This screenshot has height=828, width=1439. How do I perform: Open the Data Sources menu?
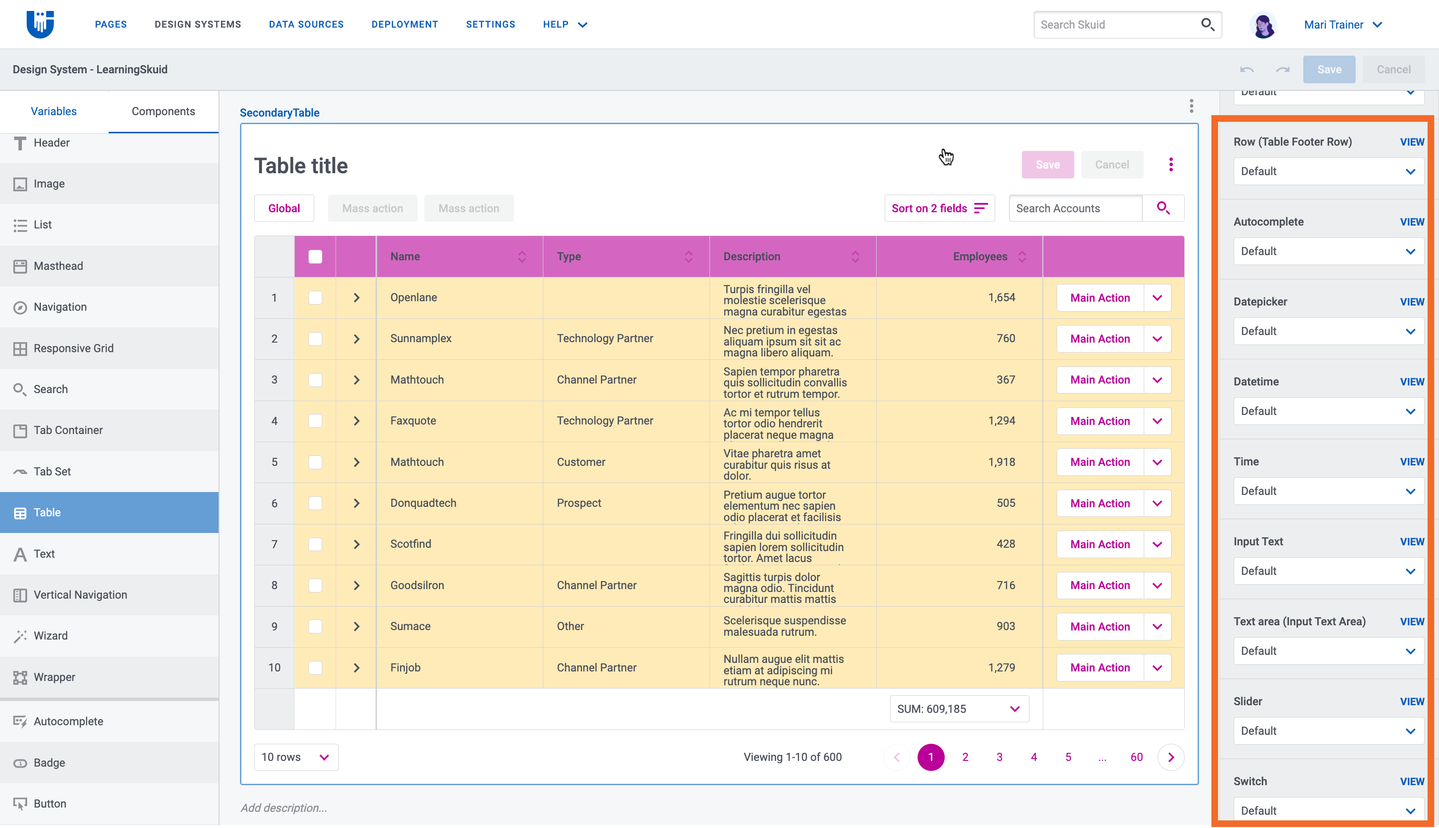(306, 24)
